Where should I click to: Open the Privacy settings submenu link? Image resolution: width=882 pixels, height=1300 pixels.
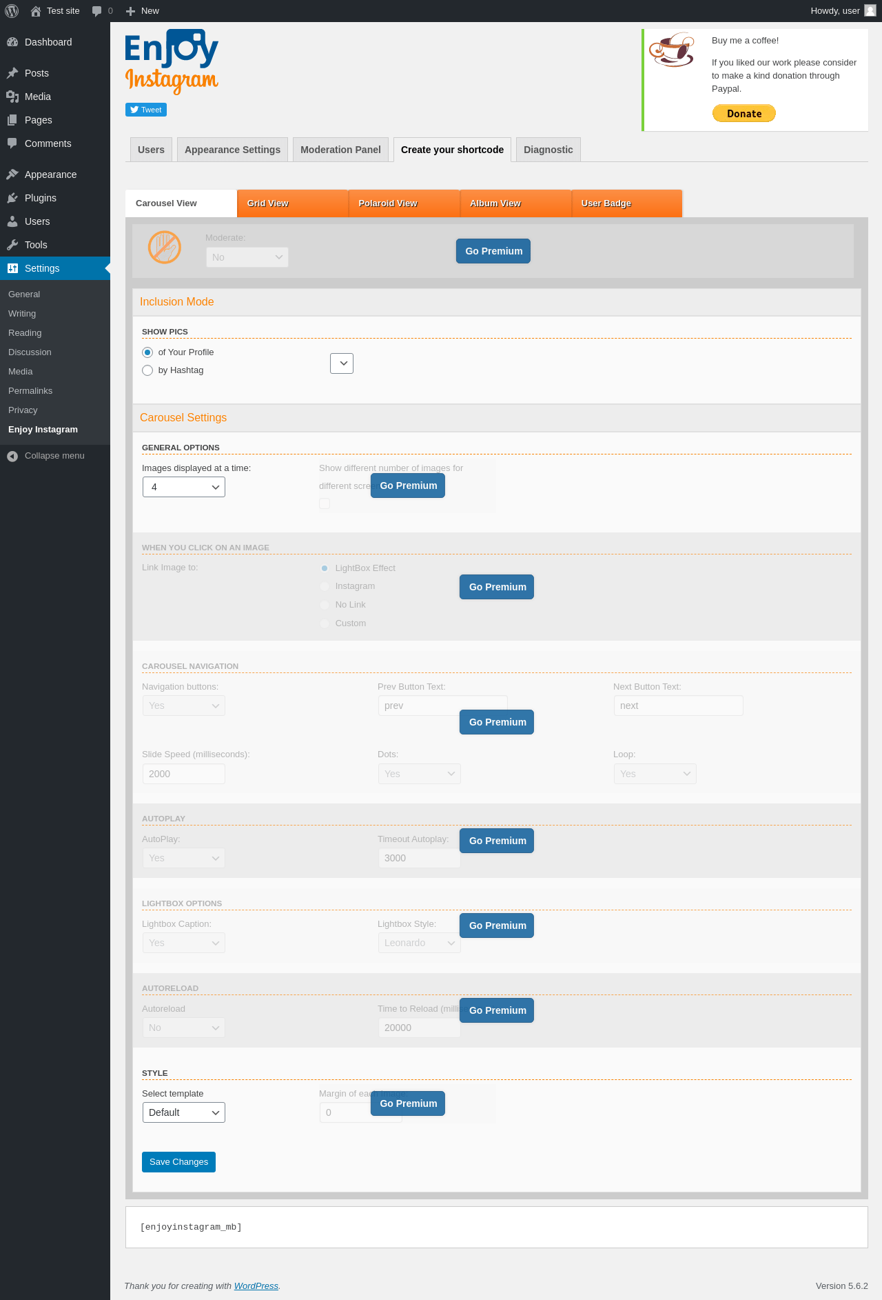coord(23,410)
